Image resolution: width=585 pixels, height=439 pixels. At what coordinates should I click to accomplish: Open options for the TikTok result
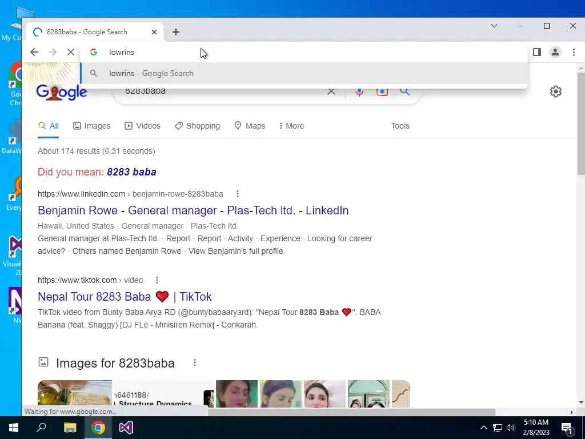coord(157,280)
